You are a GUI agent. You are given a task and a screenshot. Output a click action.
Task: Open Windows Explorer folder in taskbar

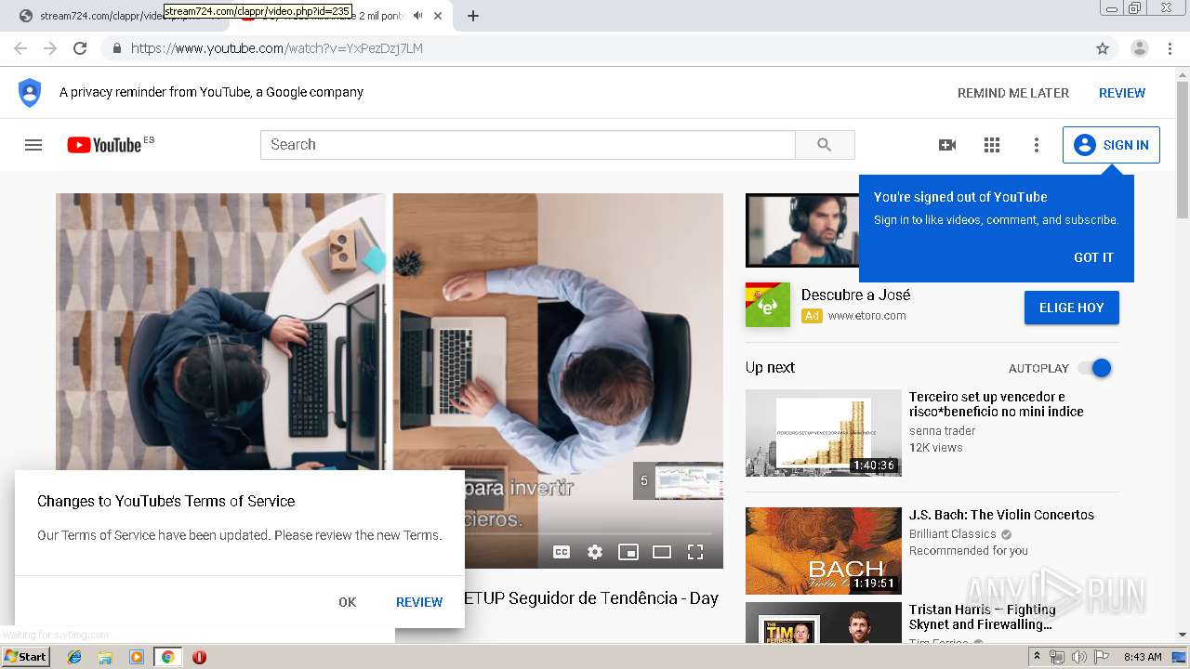105,657
